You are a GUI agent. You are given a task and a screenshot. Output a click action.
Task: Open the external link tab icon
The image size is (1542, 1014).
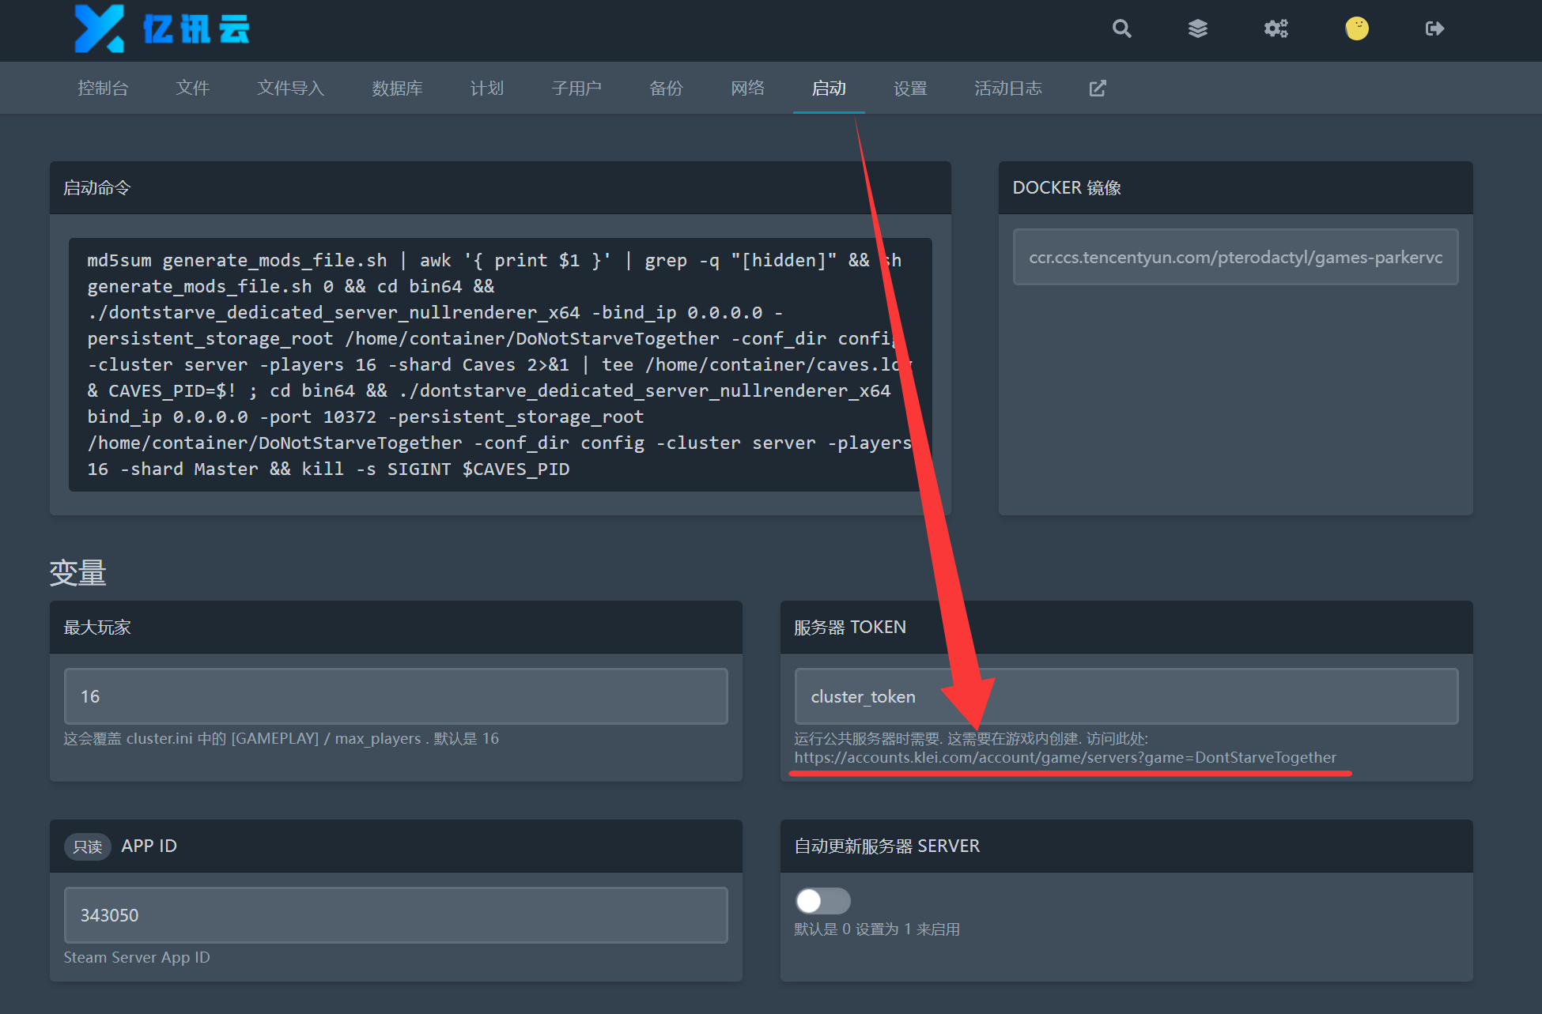pos(1098,88)
